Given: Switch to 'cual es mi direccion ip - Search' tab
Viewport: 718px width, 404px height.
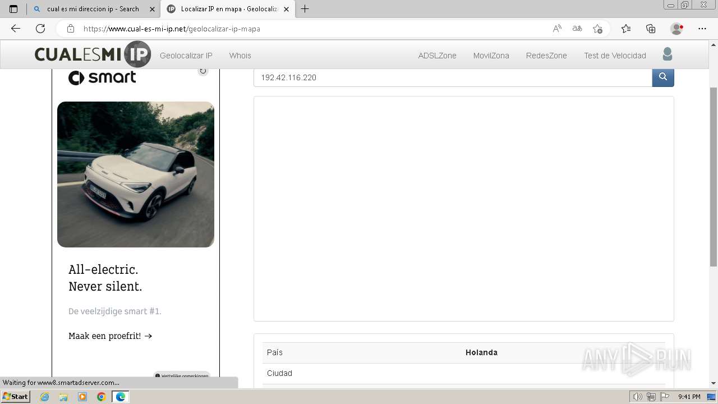Looking at the screenshot, I should click(93, 9).
